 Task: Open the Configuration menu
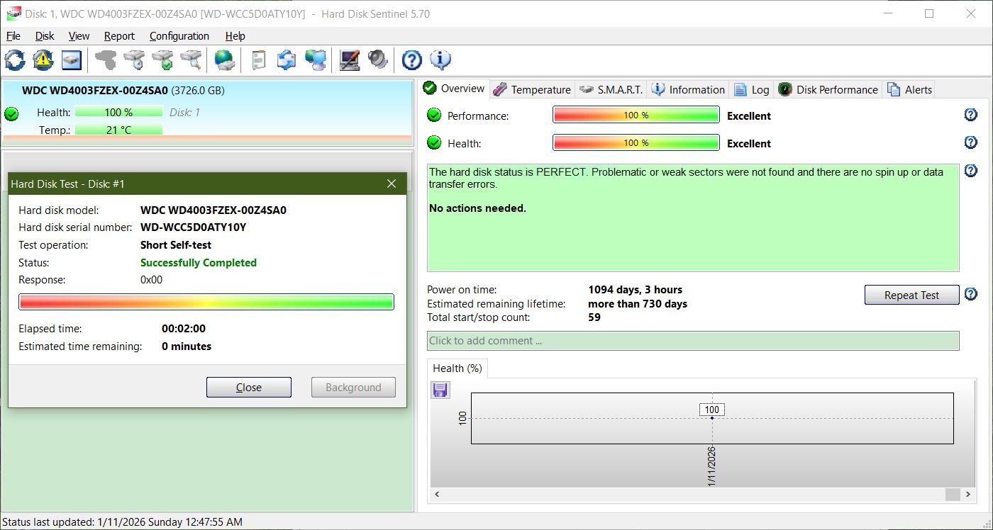click(x=179, y=36)
